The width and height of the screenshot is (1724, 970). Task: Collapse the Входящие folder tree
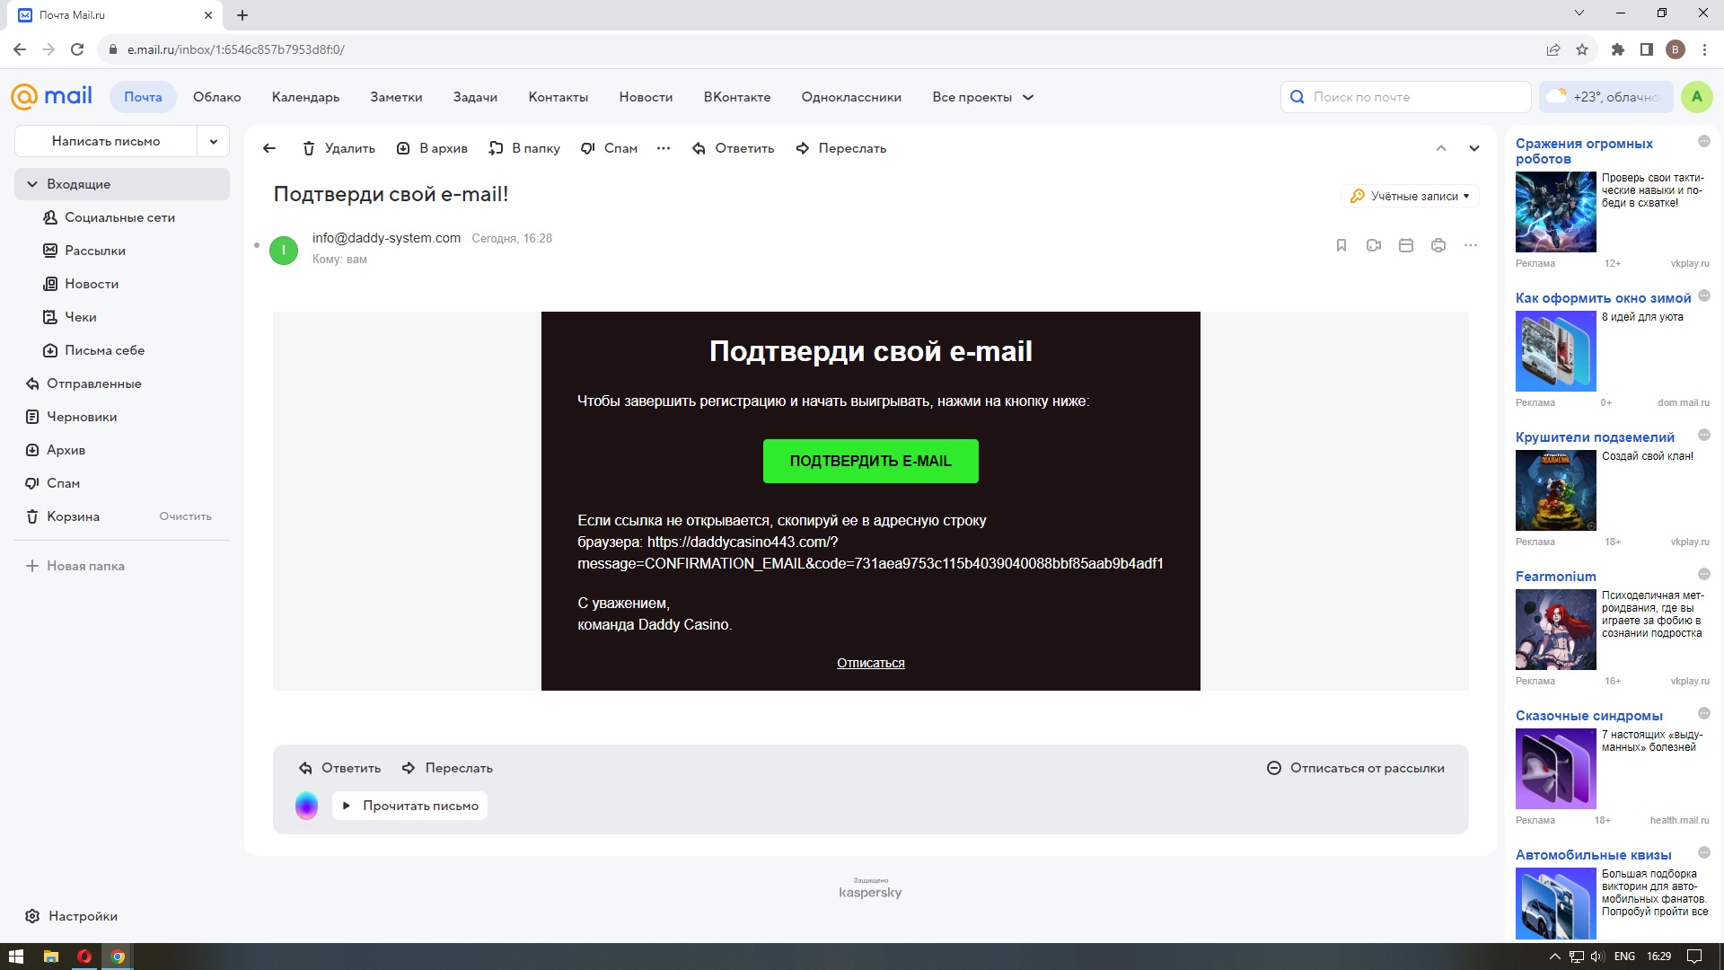click(x=32, y=184)
